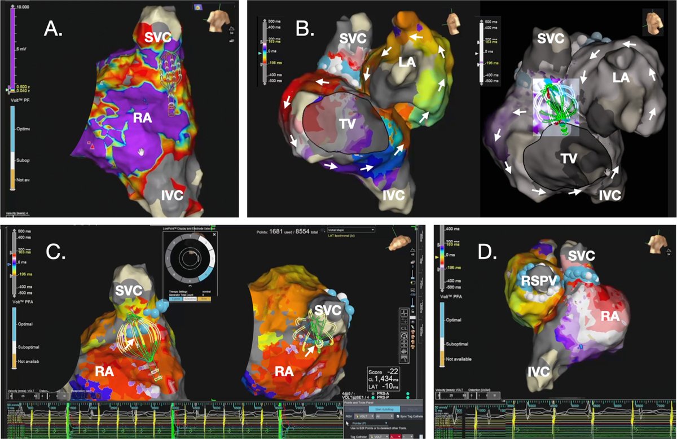The width and height of the screenshot is (677, 439).
Task: Open the Tag Catheter VOLT dropdown
Action: tap(379, 437)
